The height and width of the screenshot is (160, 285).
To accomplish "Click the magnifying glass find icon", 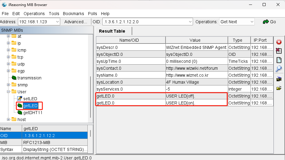I will [279, 69].
